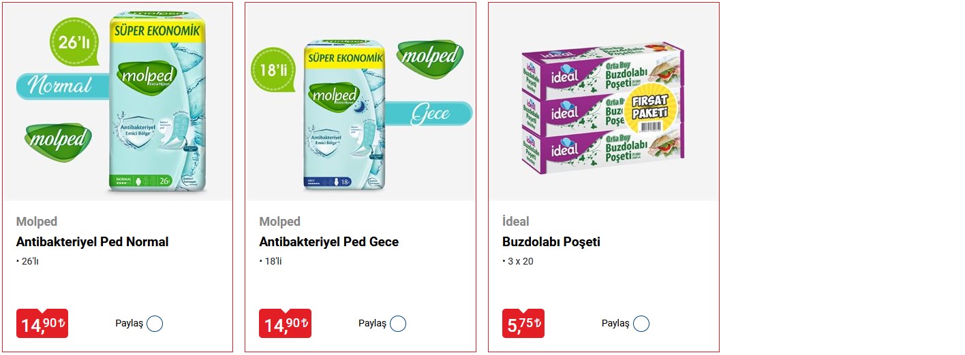965x355 pixels.
Task: Click the Antibakteriyel Ped Normal title
Action: pos(92,242)
